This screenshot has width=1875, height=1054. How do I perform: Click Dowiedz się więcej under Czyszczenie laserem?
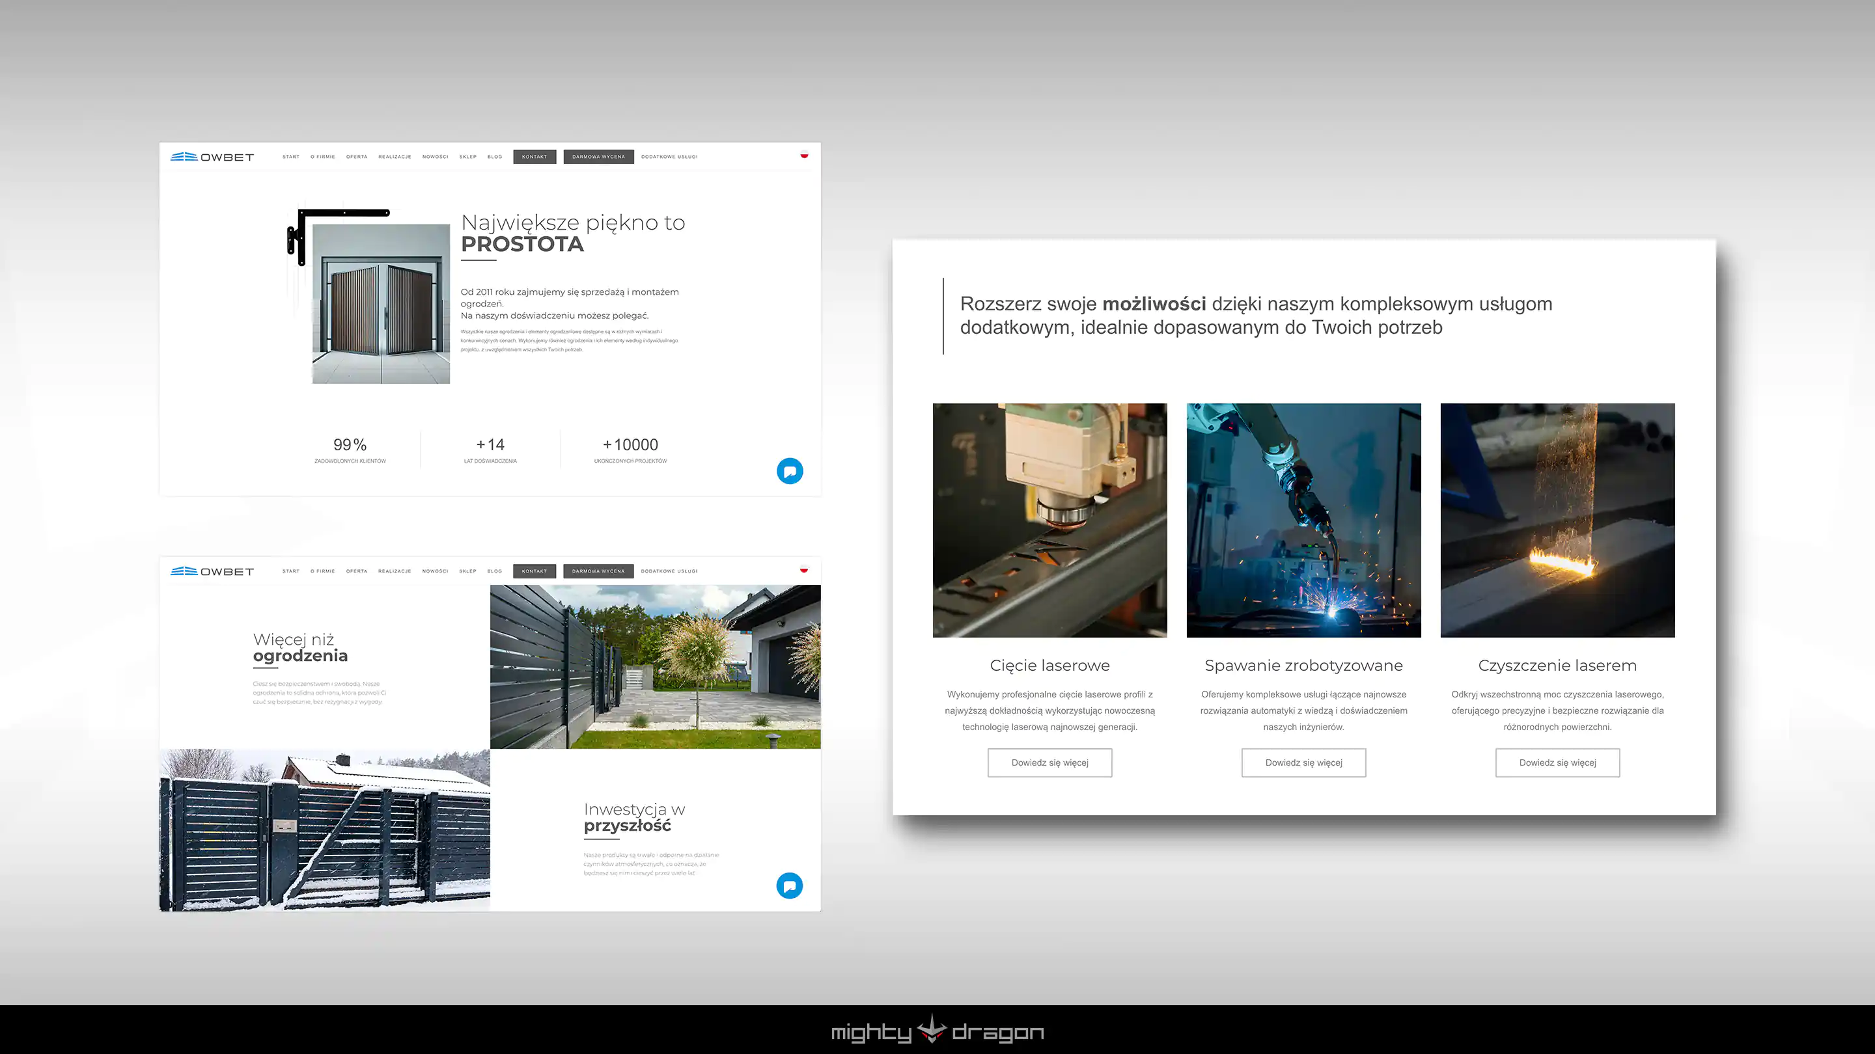pos(1557,763)
